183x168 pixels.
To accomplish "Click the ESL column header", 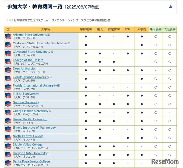I will click(128, 29).
